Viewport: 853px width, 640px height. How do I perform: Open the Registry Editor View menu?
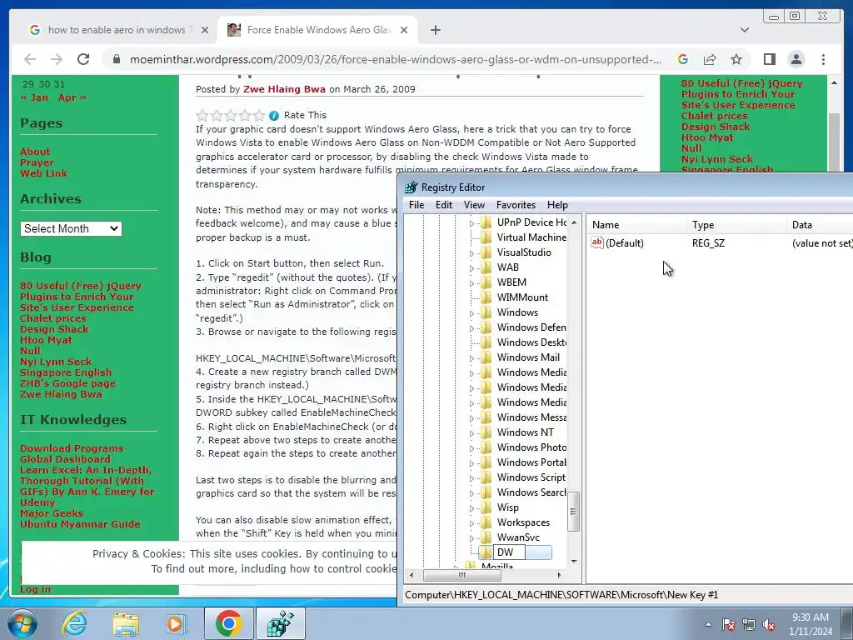click(x=474, y=205)
